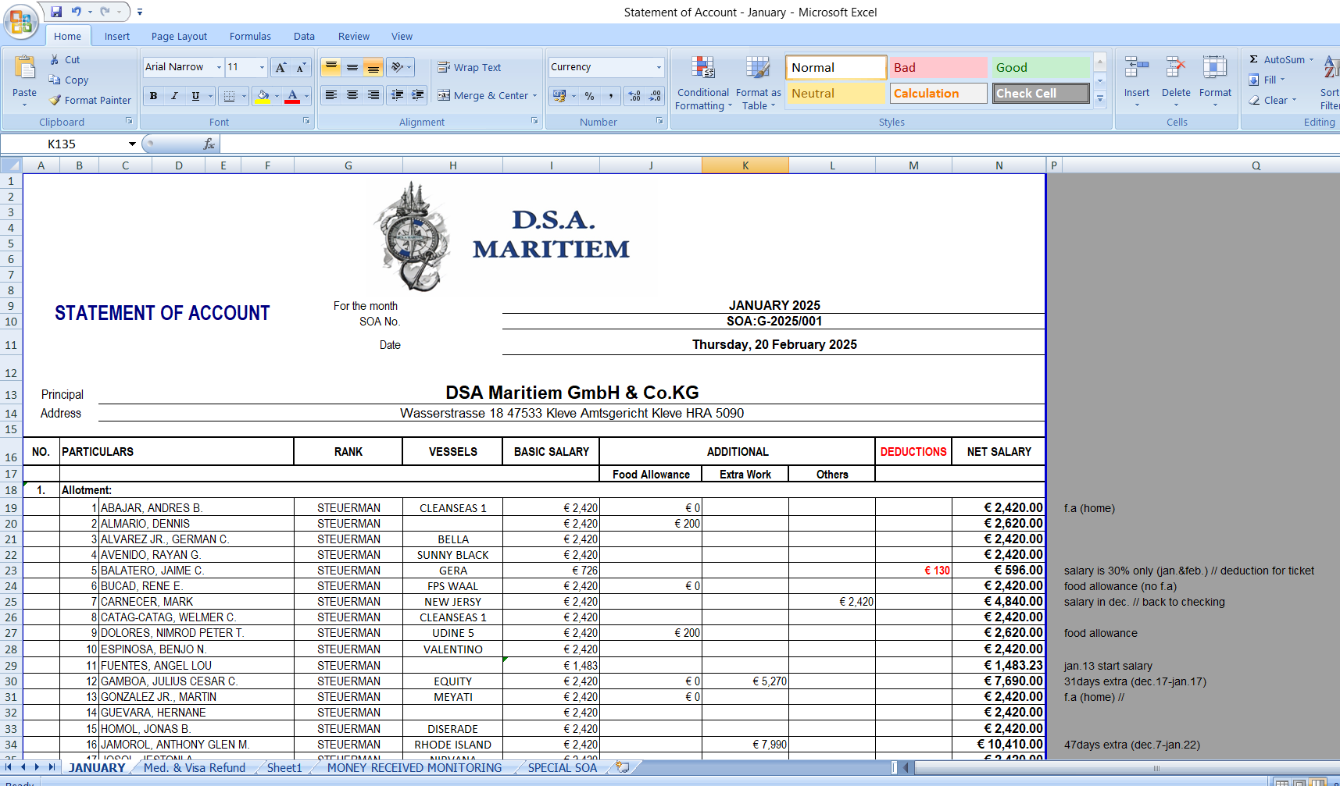
Task: Insert a new worksheet tab
Action: click(x=622, y=767)
